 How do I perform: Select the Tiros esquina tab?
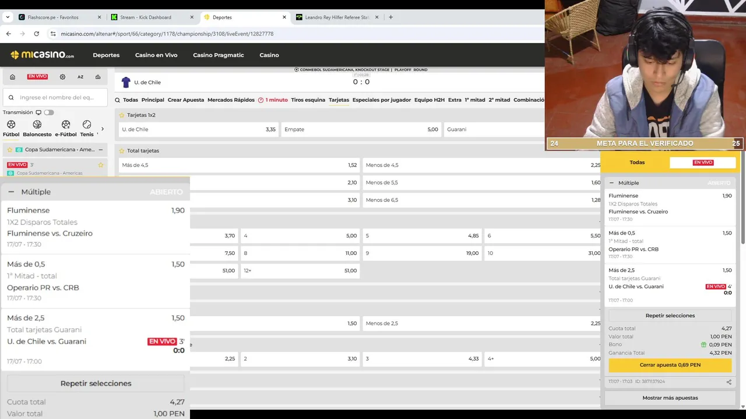[308, 100]
